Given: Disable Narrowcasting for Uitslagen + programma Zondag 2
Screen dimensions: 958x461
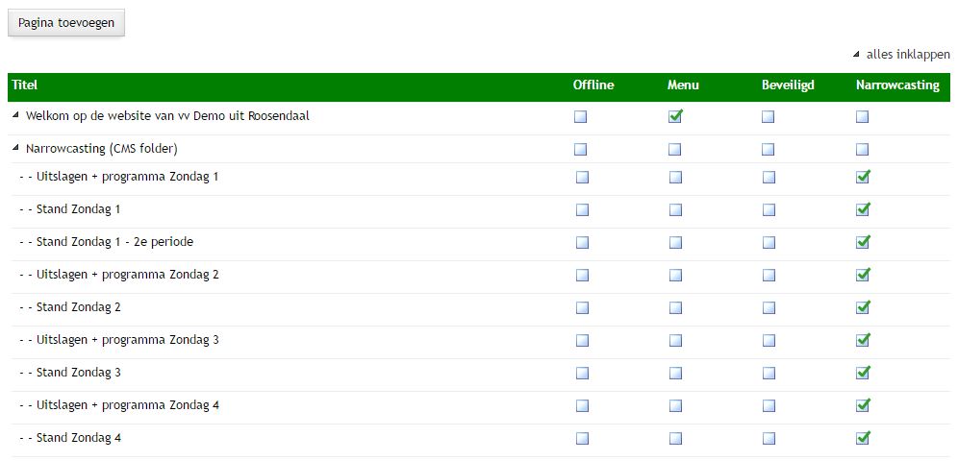Looking at the screenshot, I should click(x=863, y=275).
